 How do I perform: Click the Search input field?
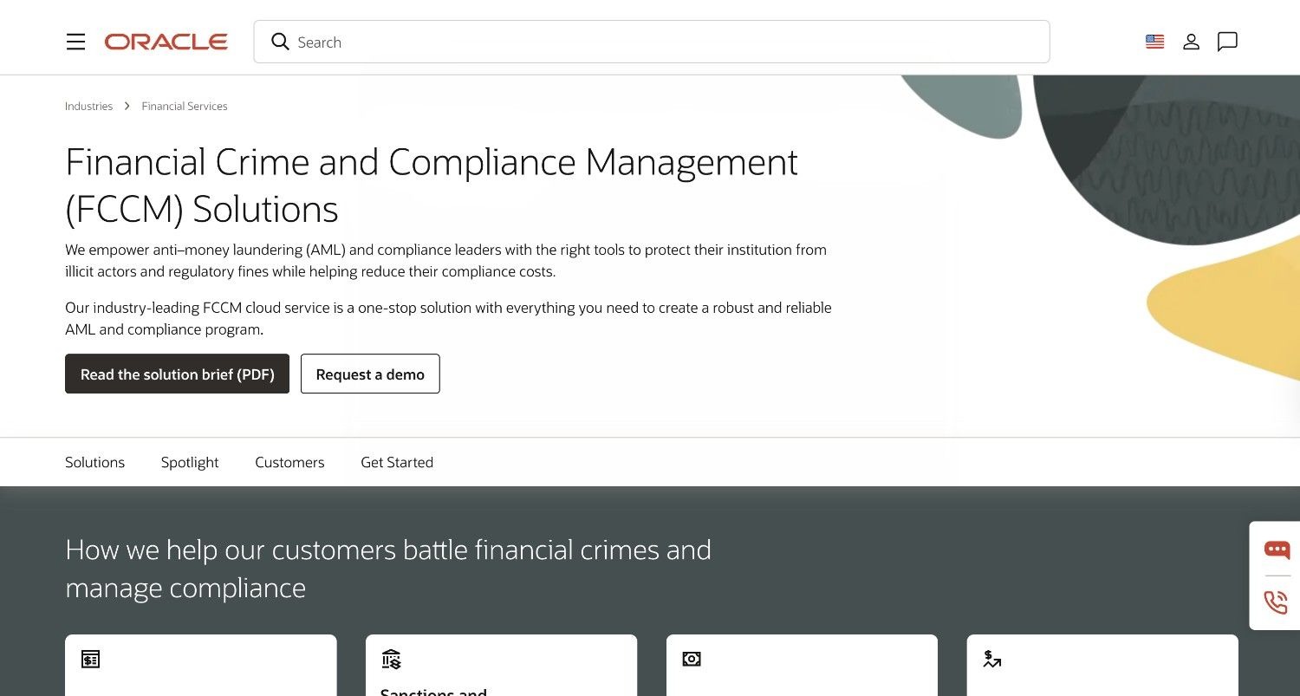pos(652,42)
